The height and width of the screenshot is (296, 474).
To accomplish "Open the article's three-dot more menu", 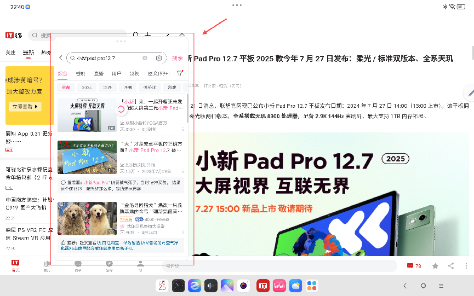I will [465, 266].
